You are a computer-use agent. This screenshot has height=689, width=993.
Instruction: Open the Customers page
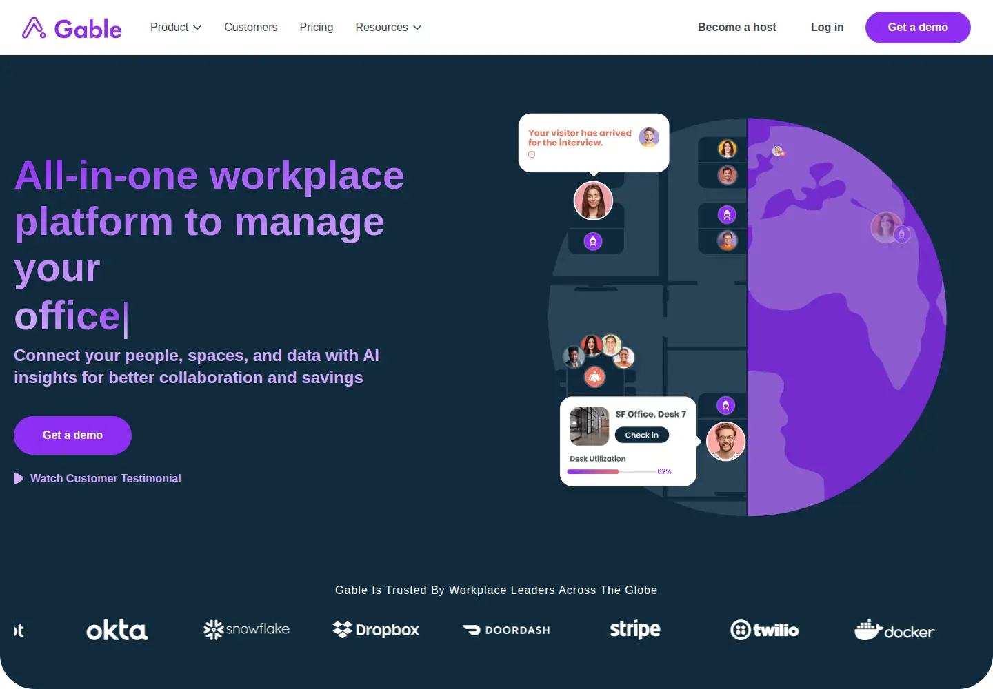(250, 28)
